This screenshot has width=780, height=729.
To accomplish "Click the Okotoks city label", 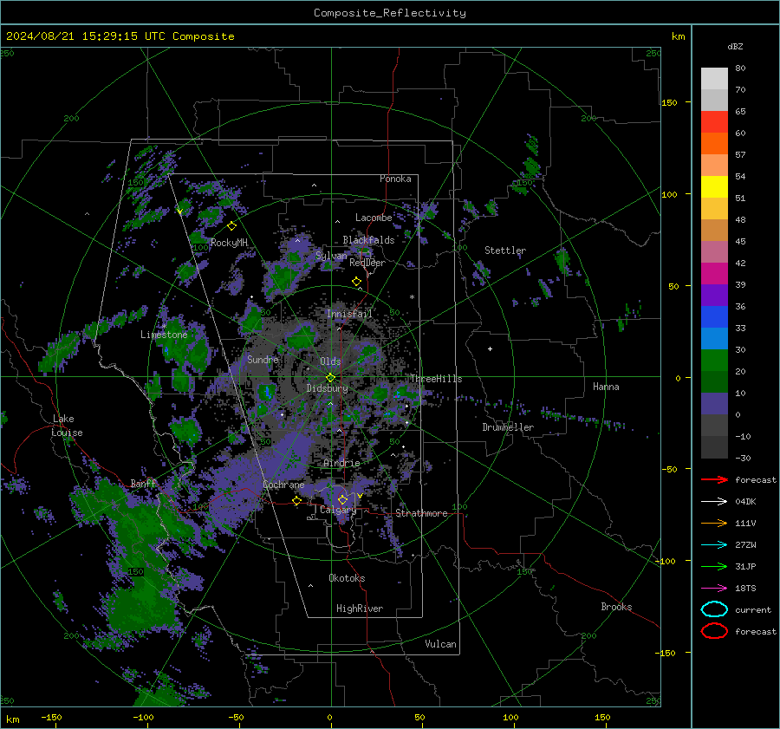I will click(x=347, y=578).
